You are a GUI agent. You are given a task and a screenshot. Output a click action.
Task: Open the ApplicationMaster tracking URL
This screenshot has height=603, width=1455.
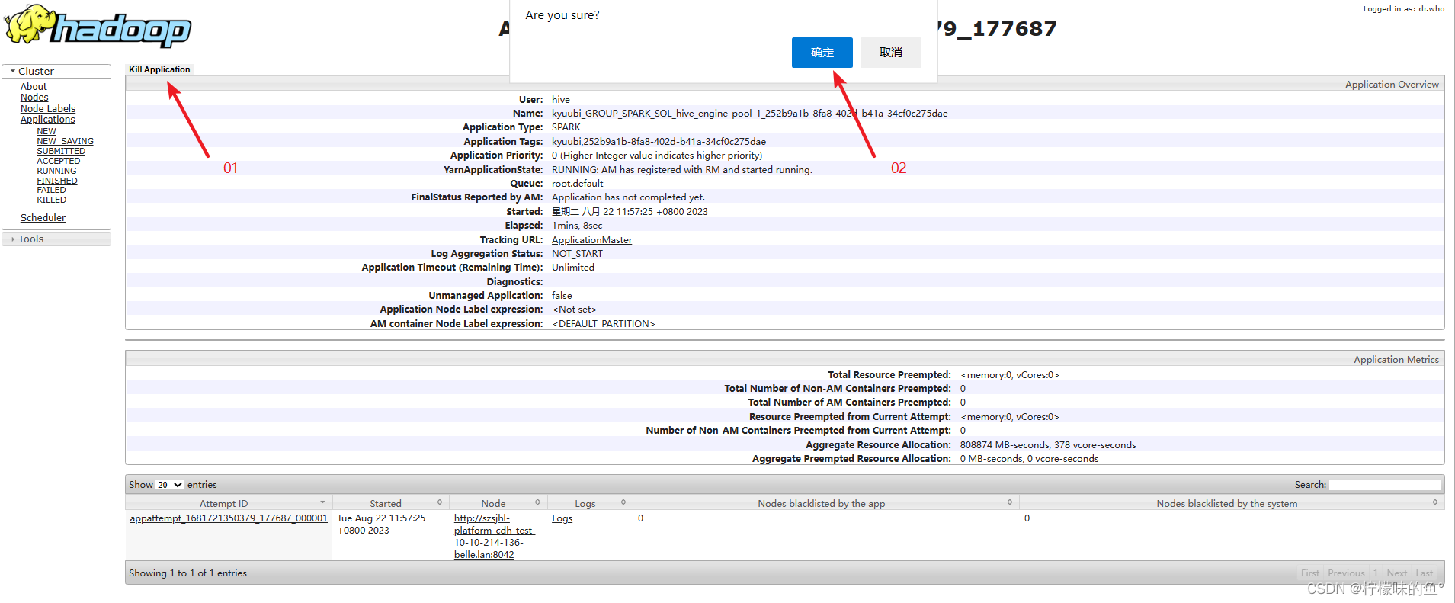point(592,240)
